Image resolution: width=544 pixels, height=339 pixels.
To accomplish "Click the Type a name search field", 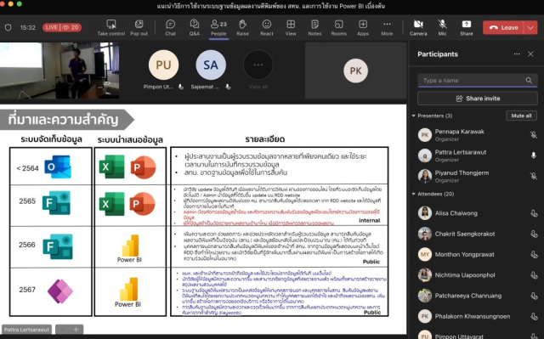I will 478,81.
